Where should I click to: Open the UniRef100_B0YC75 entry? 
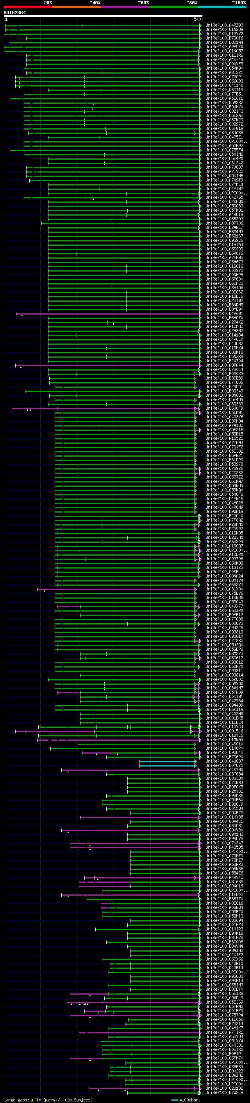(x=224, y=766)
